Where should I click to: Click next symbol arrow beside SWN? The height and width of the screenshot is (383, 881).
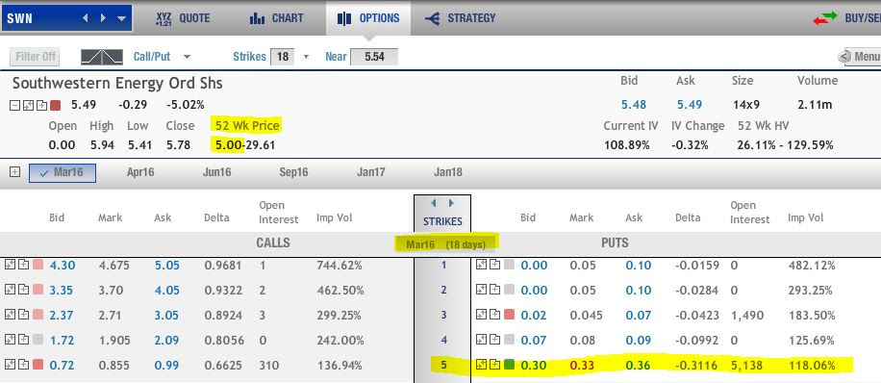coord(103,18)
